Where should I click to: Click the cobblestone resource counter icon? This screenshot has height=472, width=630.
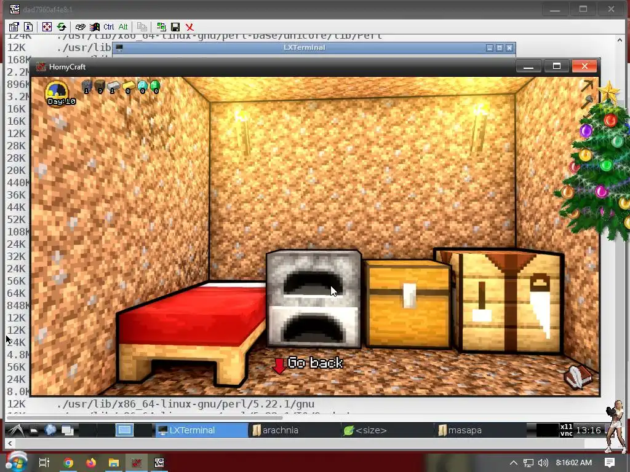click(87, 86)
